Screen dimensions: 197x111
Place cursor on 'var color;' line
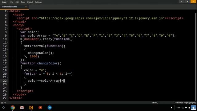[30, 32]
